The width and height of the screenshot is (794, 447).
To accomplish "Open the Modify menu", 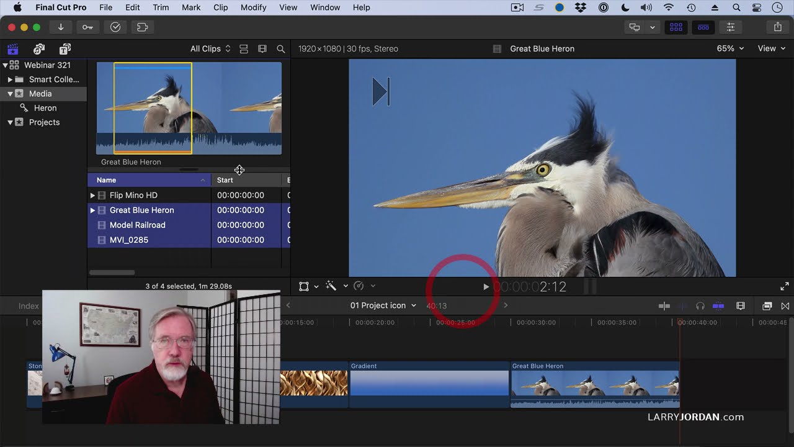I will click(253, 7).
